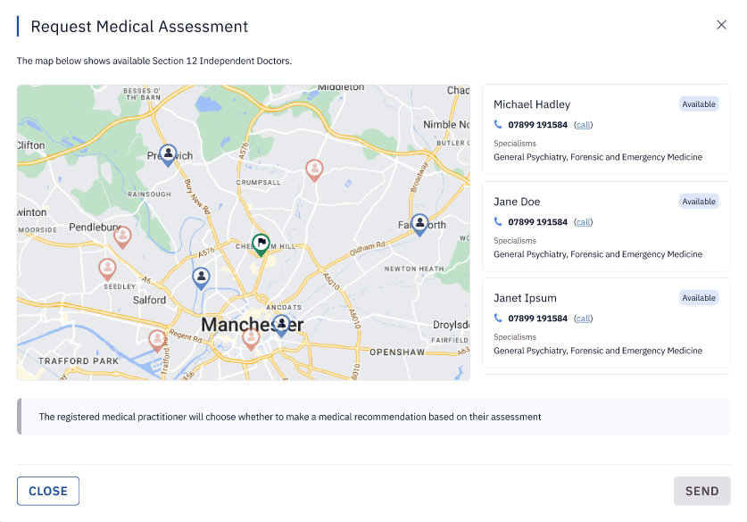This screenshot has width=747, height=522.
Task: Select the faded red pin above Seedley
Action: coord(107,269)
